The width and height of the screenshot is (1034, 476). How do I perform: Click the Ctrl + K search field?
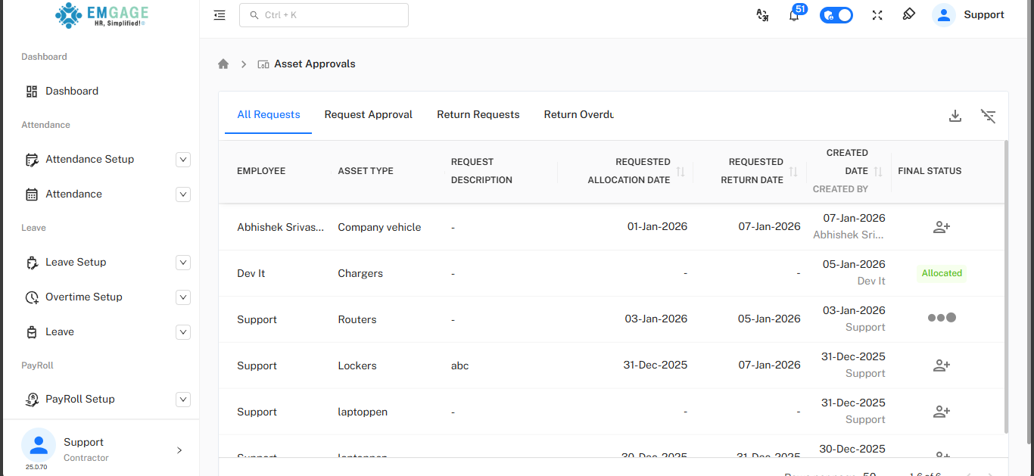click(x=324, y=15)
